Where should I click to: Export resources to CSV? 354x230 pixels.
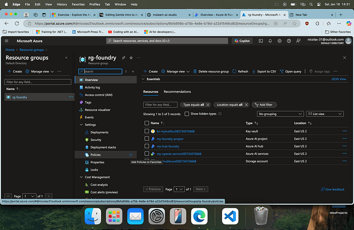pyautogui.click(x=264, y=71)
